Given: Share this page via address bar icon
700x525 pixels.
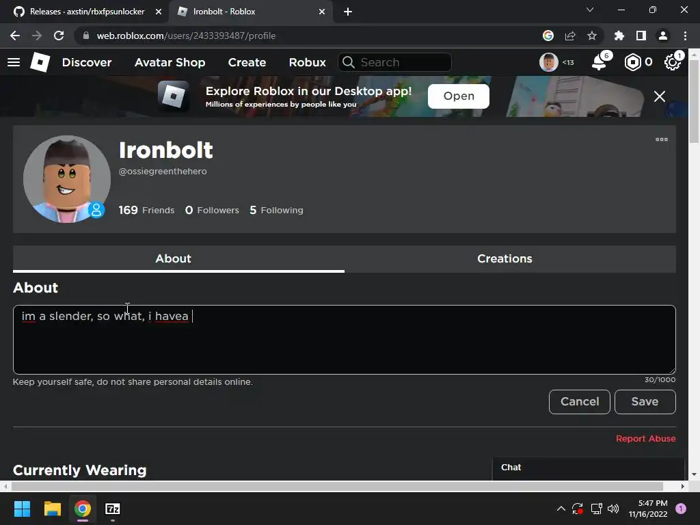Looking at the screenshot, I should 570,36.
